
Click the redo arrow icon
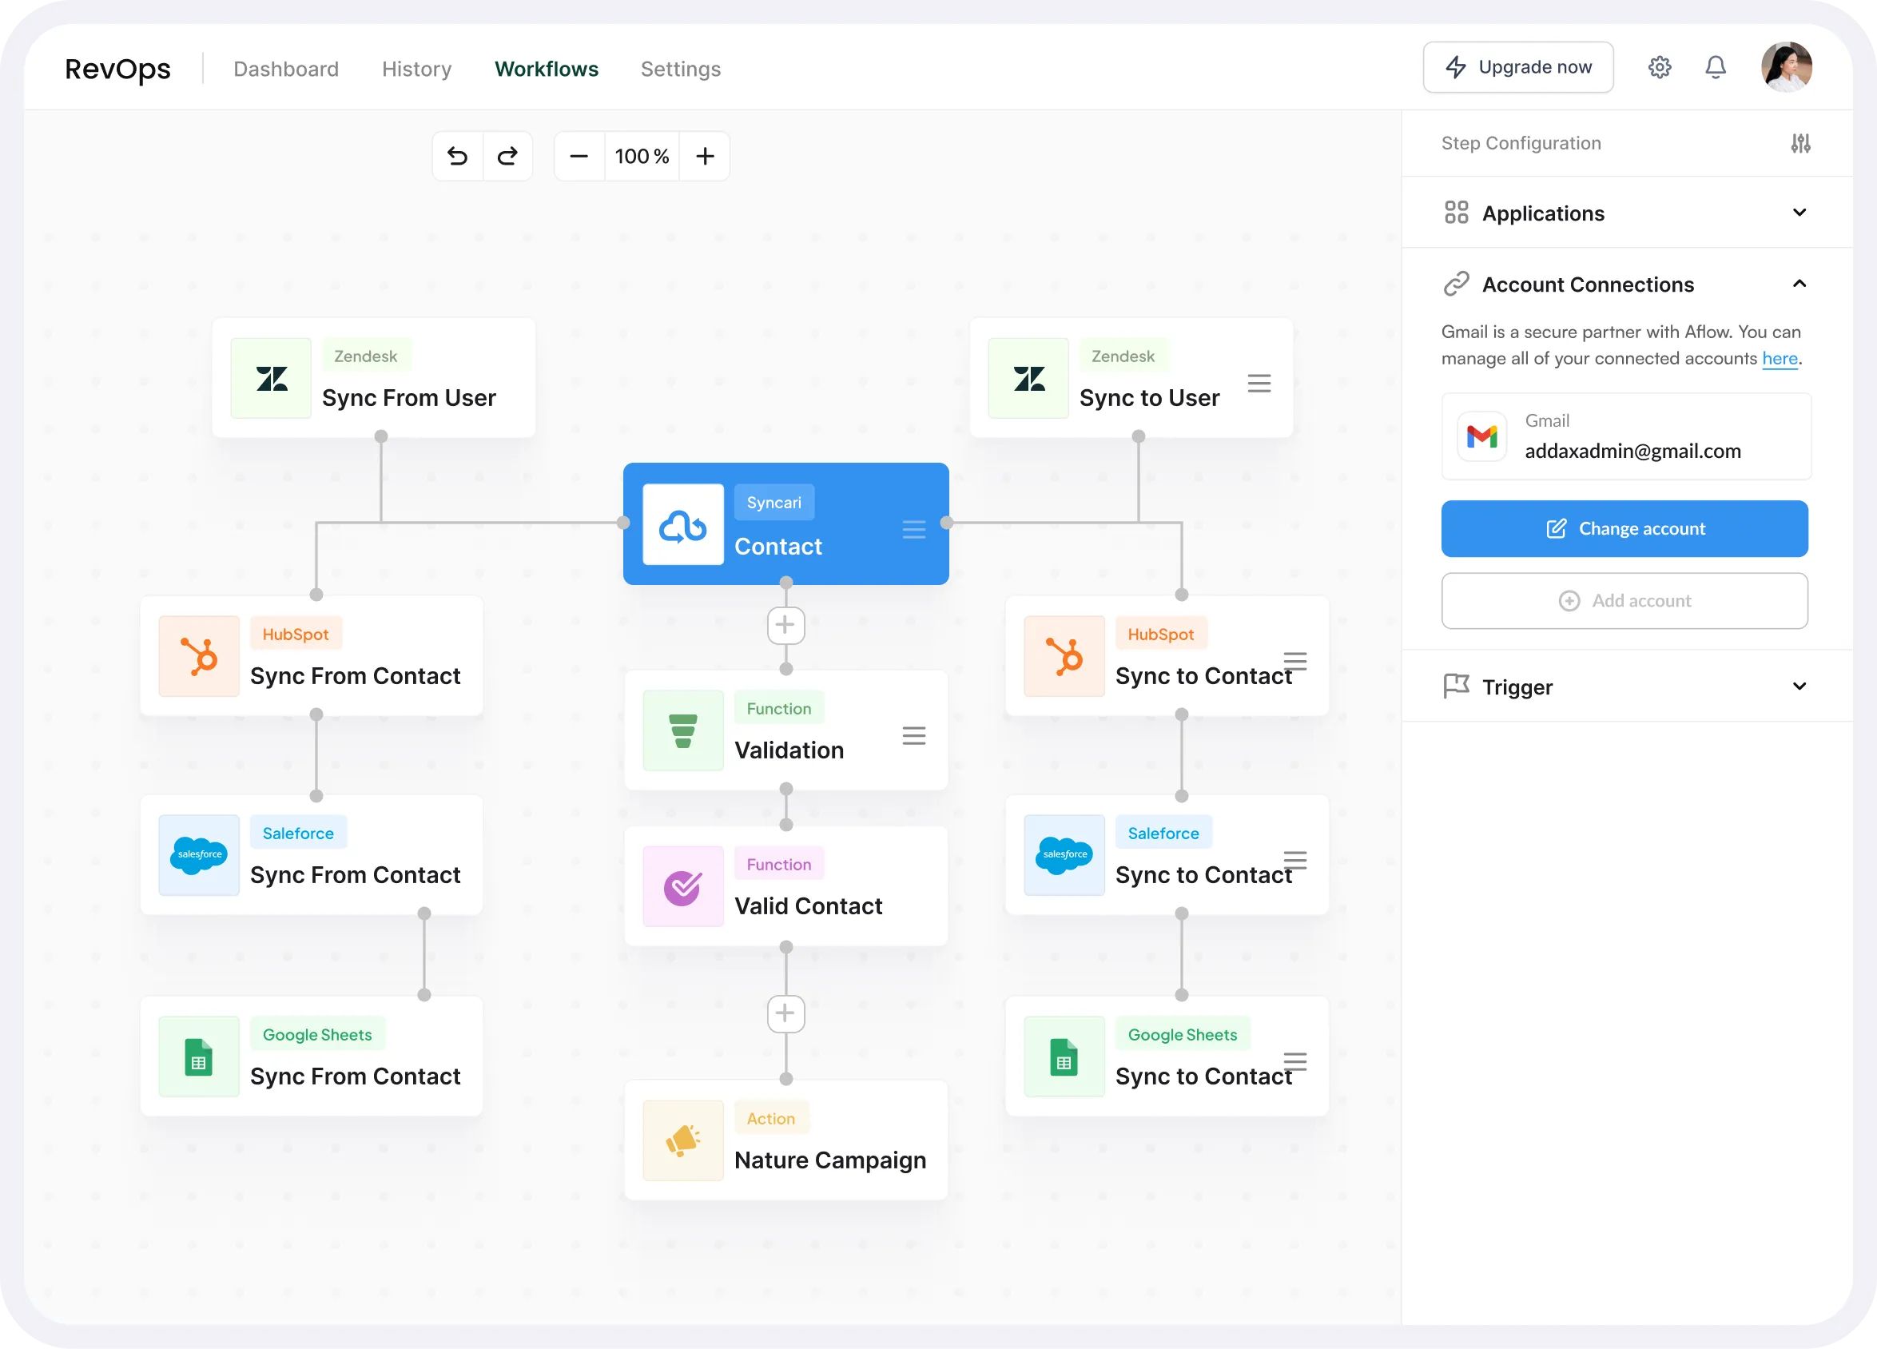point(507,156)
